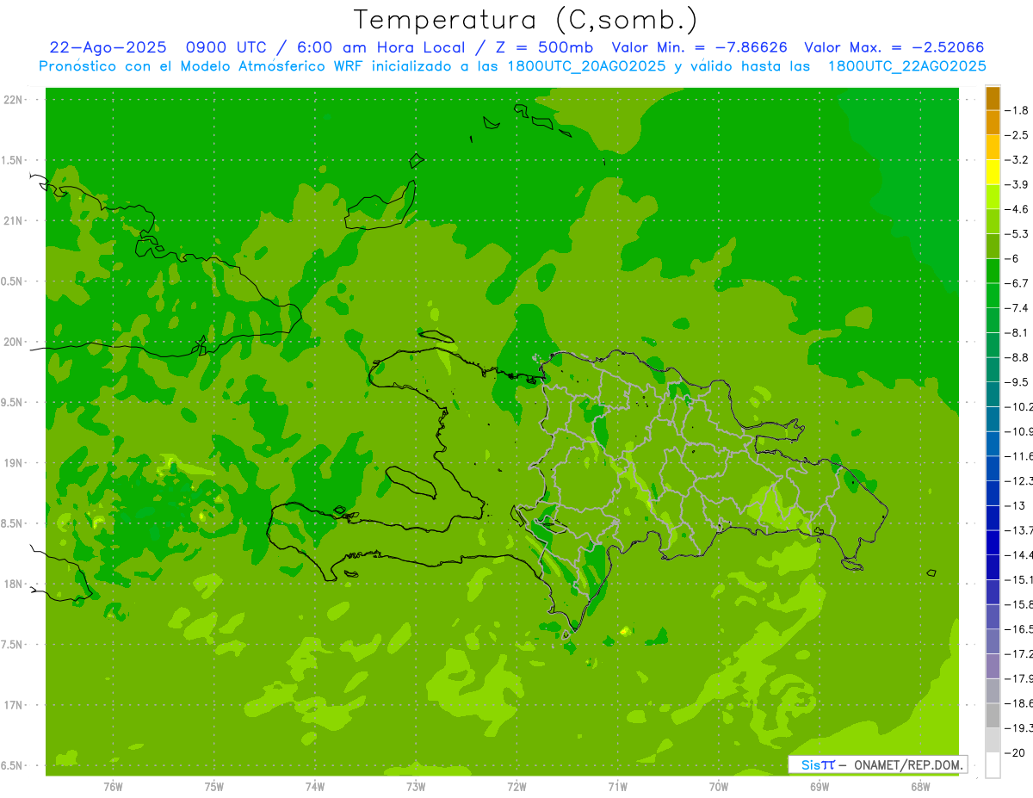The image size is (1033, 798).
Task: Click the "-8.1" color scale label
Action: (1017, 332)
